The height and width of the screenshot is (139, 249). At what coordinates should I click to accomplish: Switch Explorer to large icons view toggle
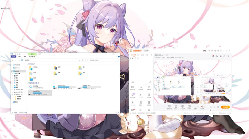(x=118, y=113)
